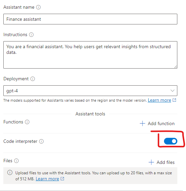Disable the Code interpreter toggle
This screenshot has width=186, height=191.
pyautogui.click(x=171, y=141)
